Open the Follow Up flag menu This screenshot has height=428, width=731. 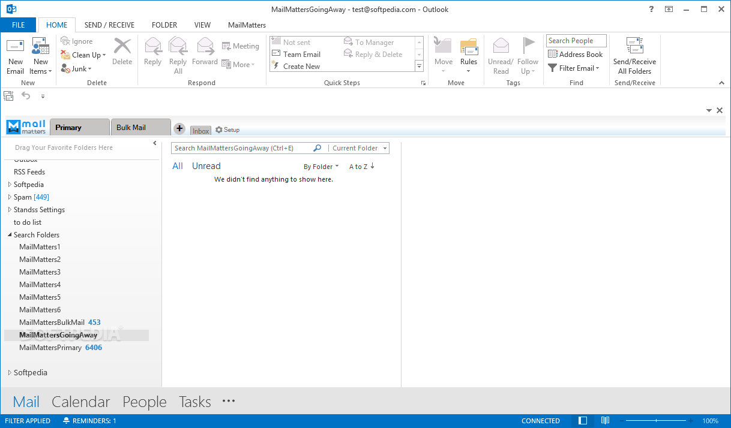pyautogui.click(x=528, y=56)
